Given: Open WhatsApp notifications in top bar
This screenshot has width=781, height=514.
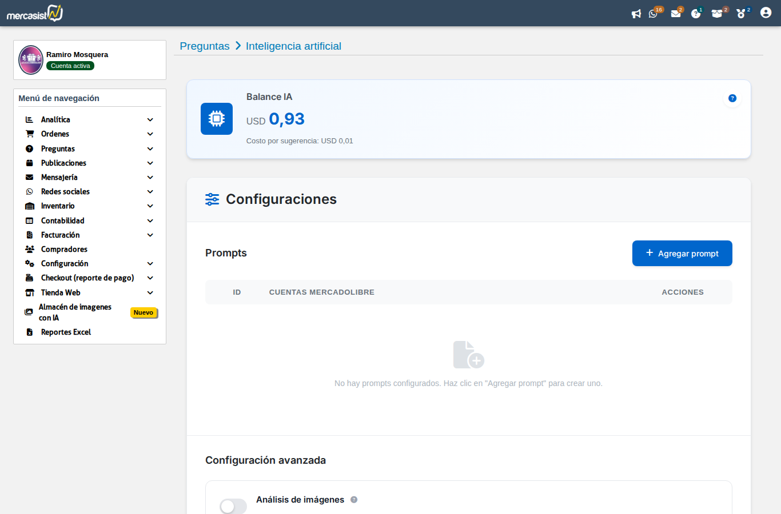Looking at the screenshot, I should coord(653,14).
